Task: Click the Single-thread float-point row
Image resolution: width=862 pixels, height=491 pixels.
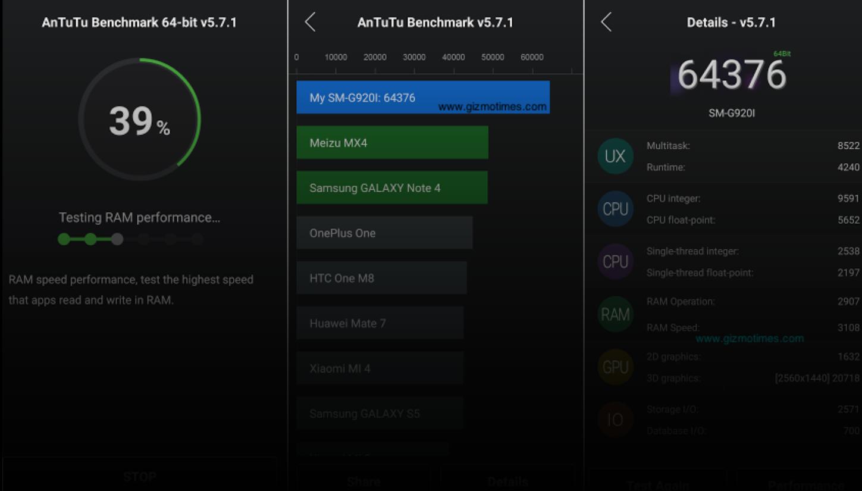Action: (753, 273)
